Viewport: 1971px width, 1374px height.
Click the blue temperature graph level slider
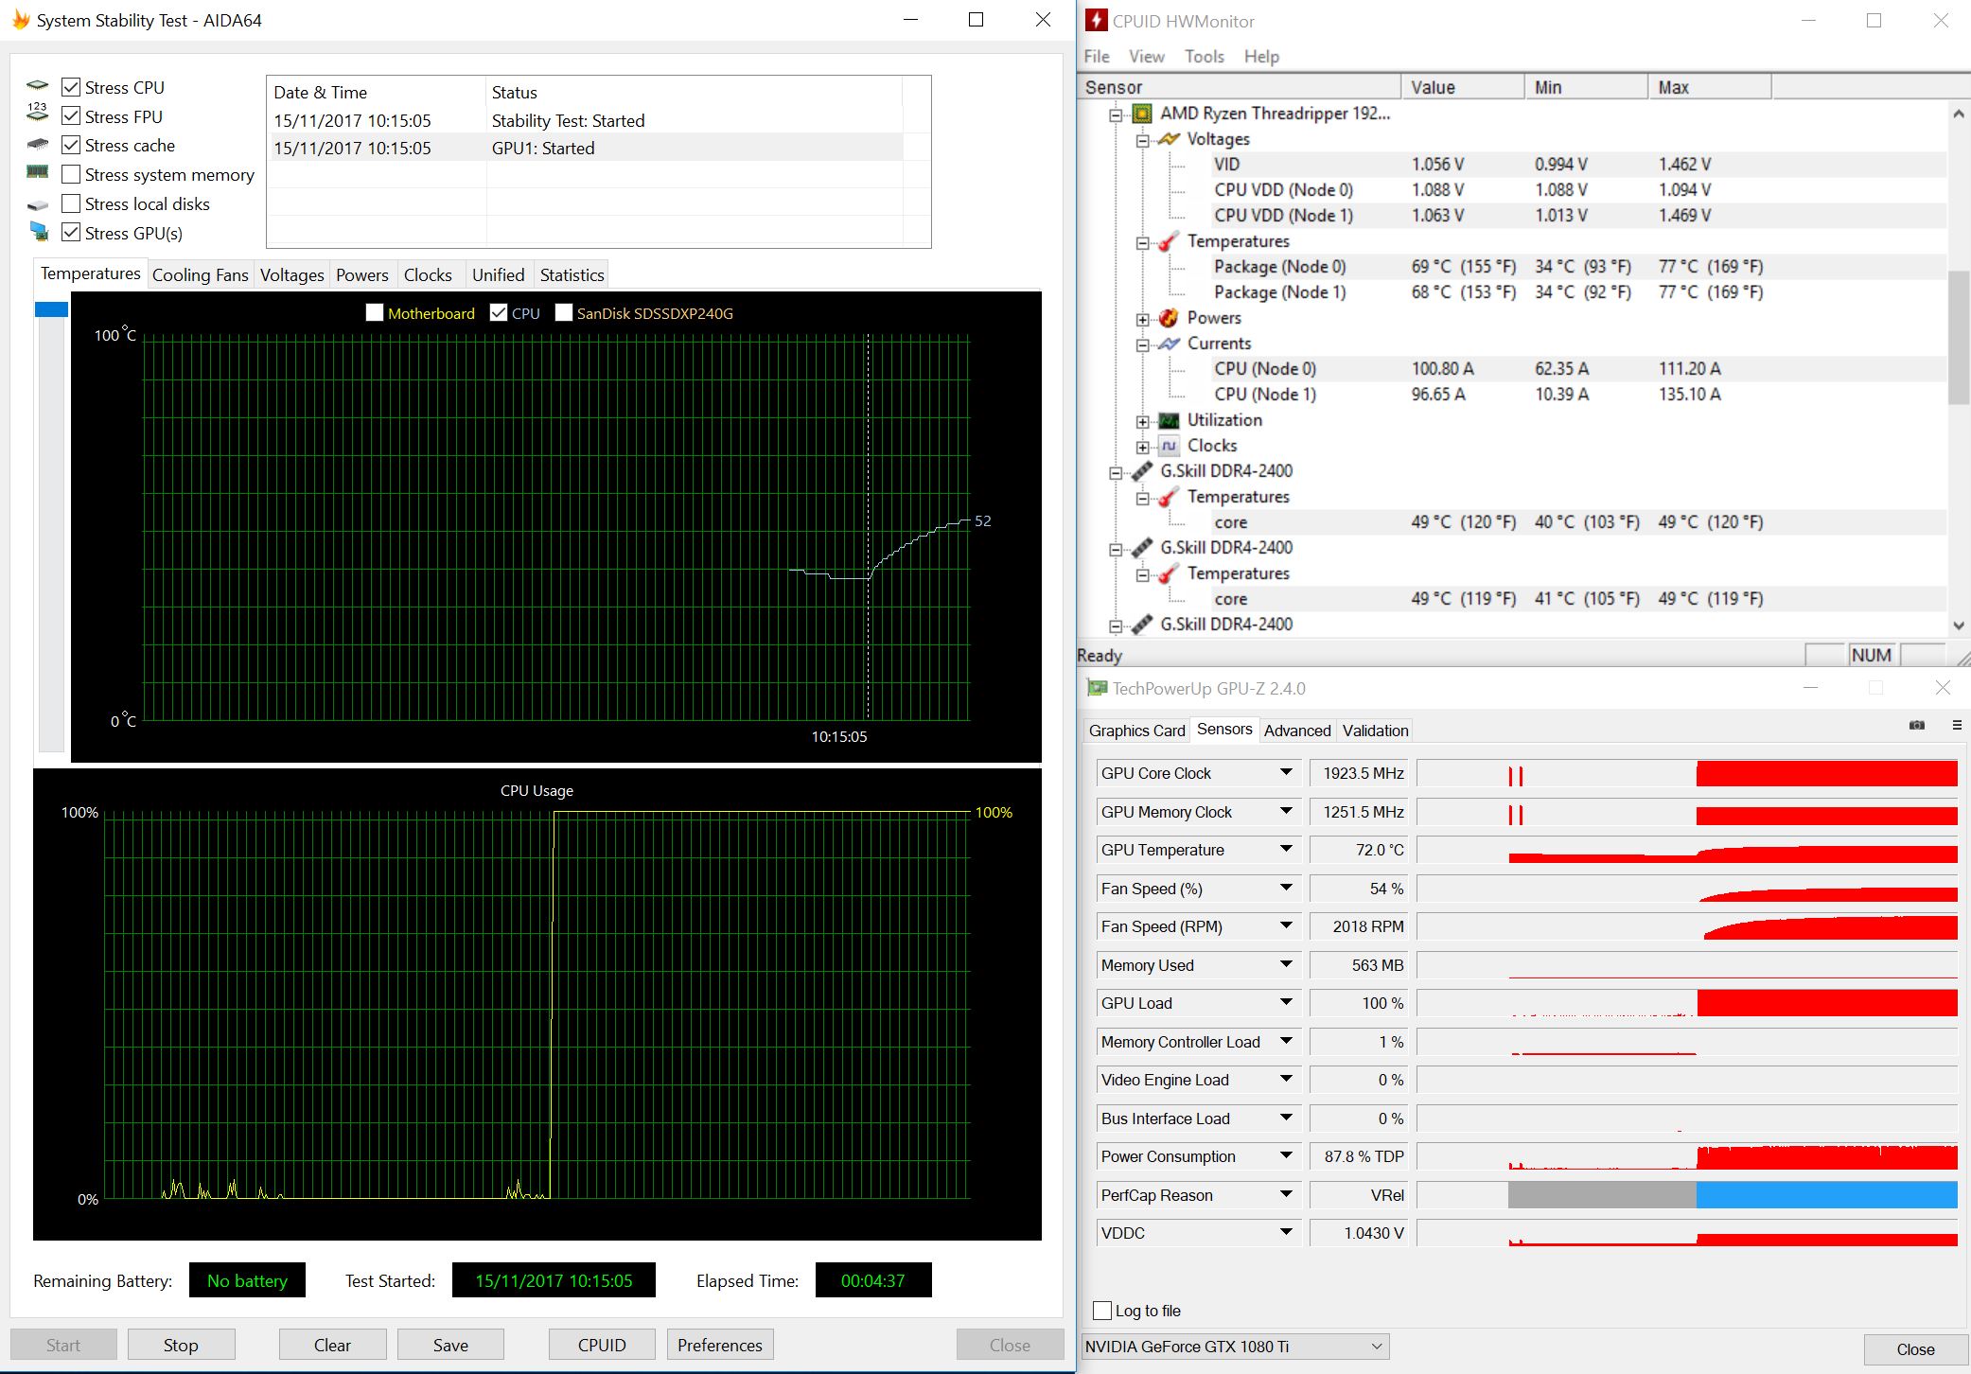pos(51,309)
